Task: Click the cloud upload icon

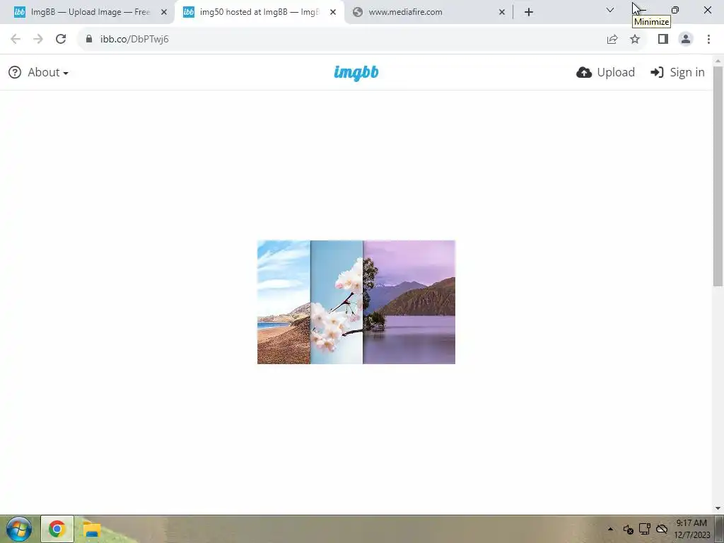Action: (584, 73)
